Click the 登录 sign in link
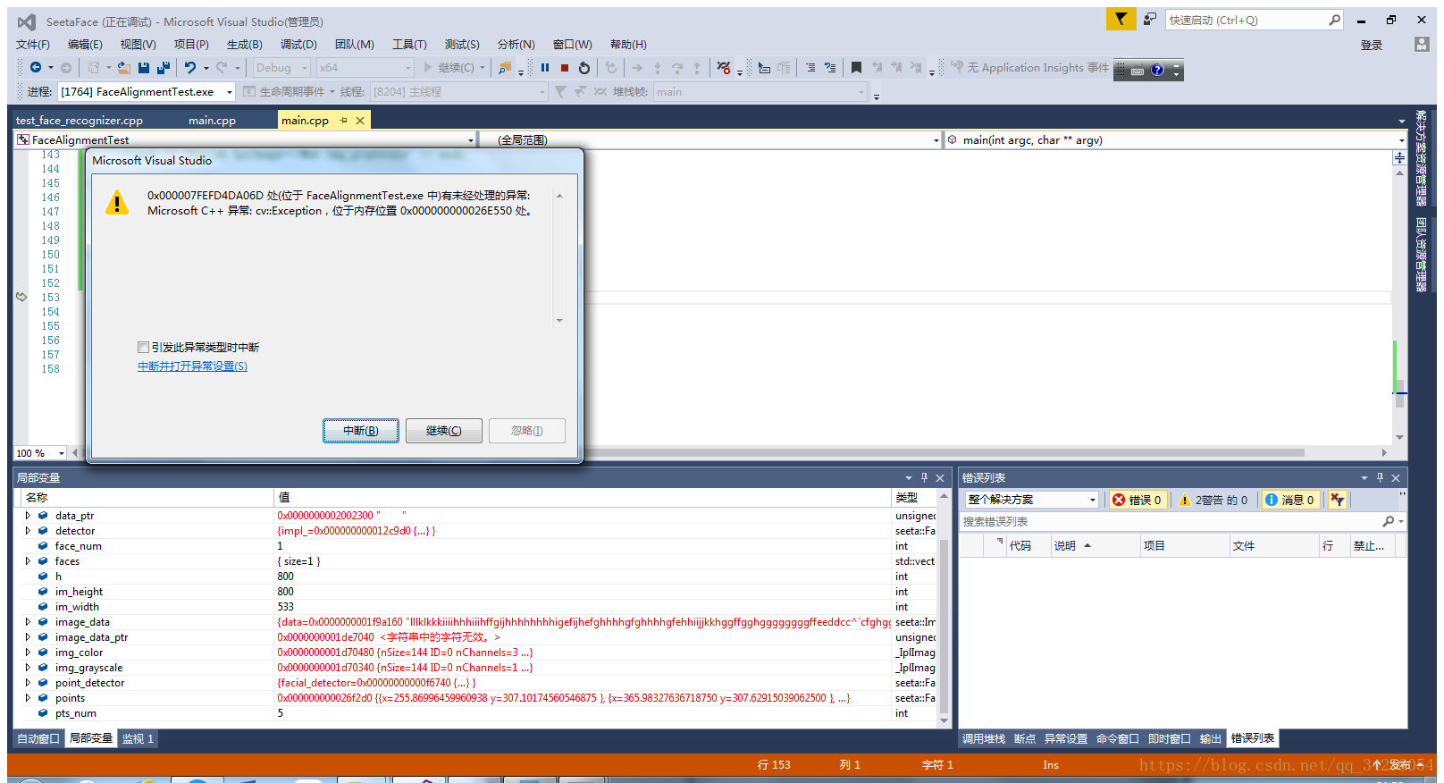The height and width of the screenshot is (783, 1444). [x=1372, y=45]
